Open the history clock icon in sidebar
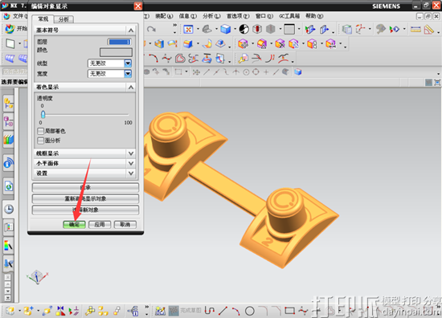The image size is (442, 318). tap(9, 210)
